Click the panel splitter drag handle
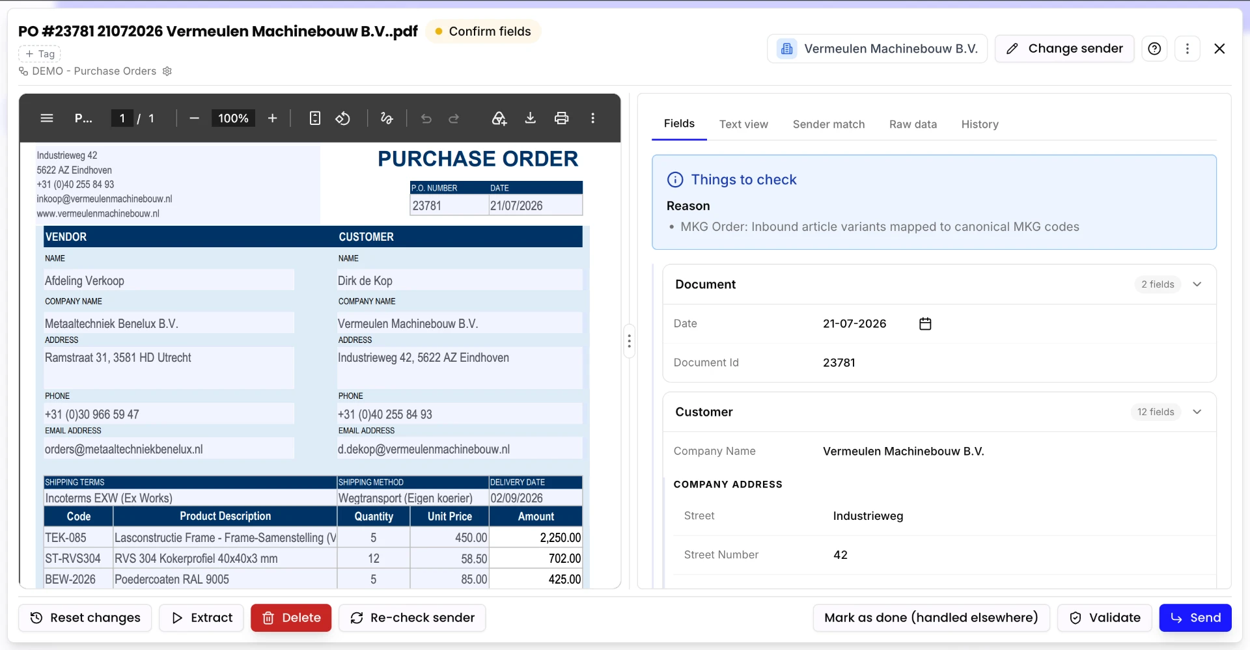Image resolution: width=1250 pixels, height=650 pixels. (x=629, y=341)
